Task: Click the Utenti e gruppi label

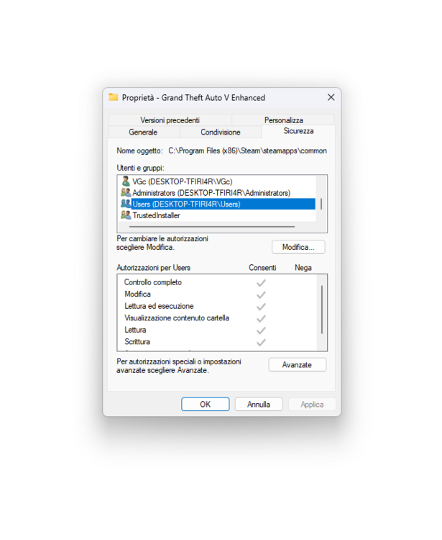Action: tap(140, 168)
